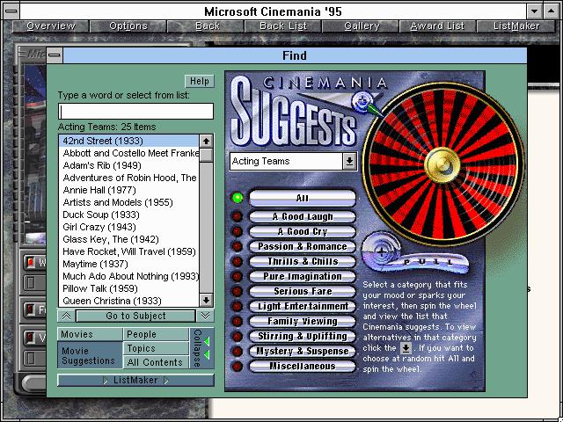563x422 pixels.
Task: Select the Miscellaneous radio light
Action: 237,367
